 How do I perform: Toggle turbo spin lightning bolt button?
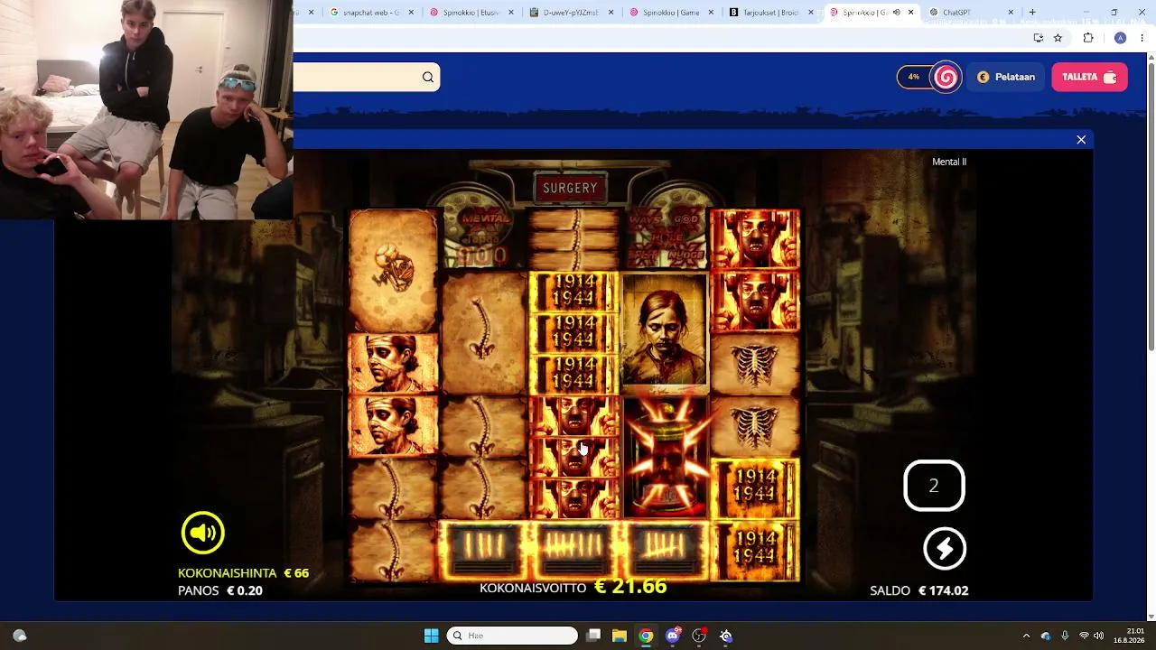tap(945, 549)
